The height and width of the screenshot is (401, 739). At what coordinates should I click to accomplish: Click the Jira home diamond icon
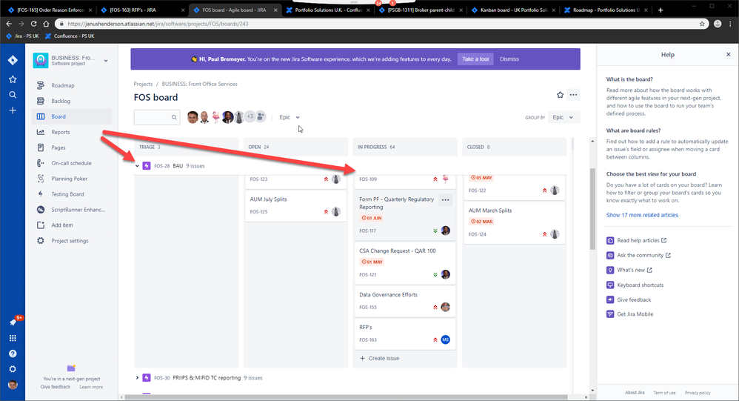coord(13,60)
